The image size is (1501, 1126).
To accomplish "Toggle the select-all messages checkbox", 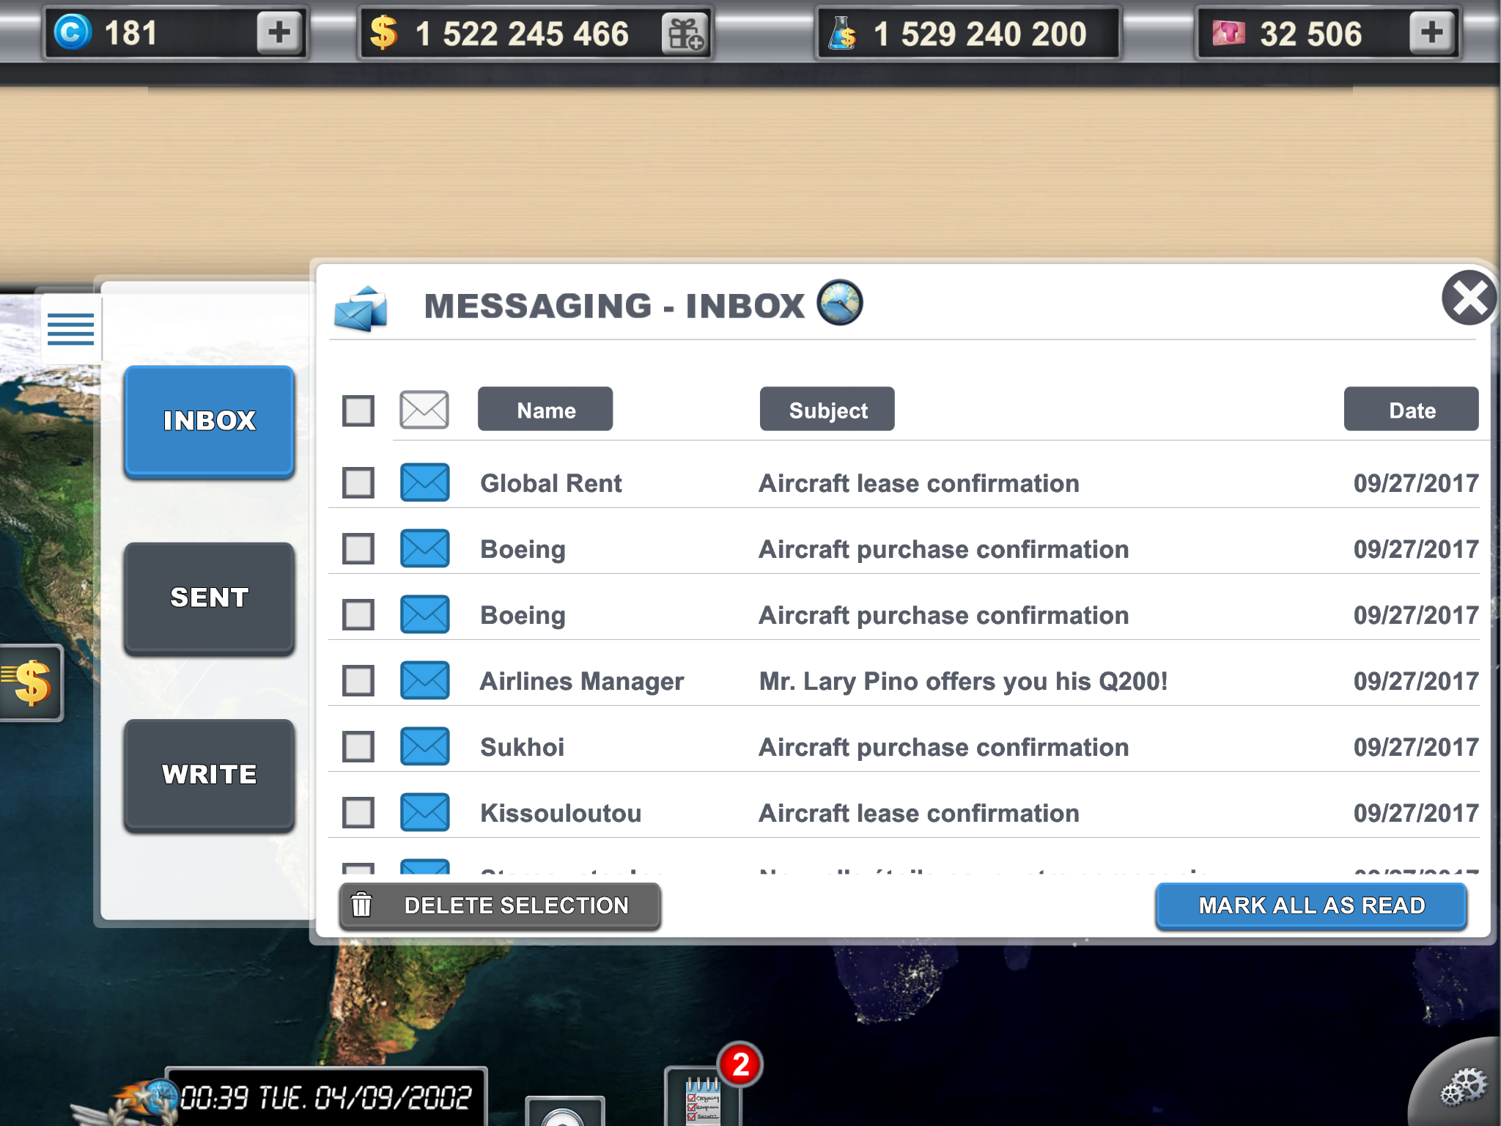I will pyautogui.click(x=358, y=411).
